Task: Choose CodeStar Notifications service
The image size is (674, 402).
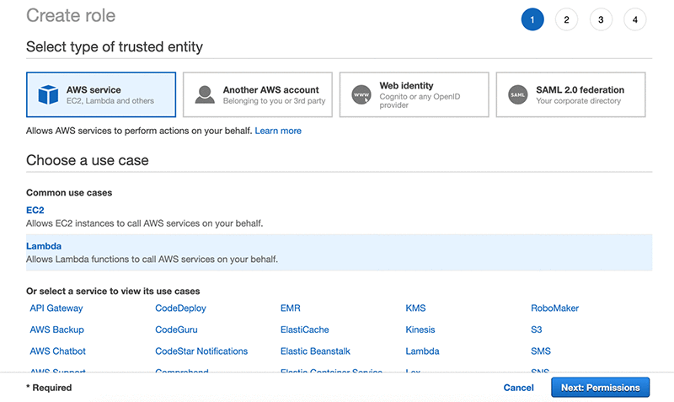Action: (201, 351)
